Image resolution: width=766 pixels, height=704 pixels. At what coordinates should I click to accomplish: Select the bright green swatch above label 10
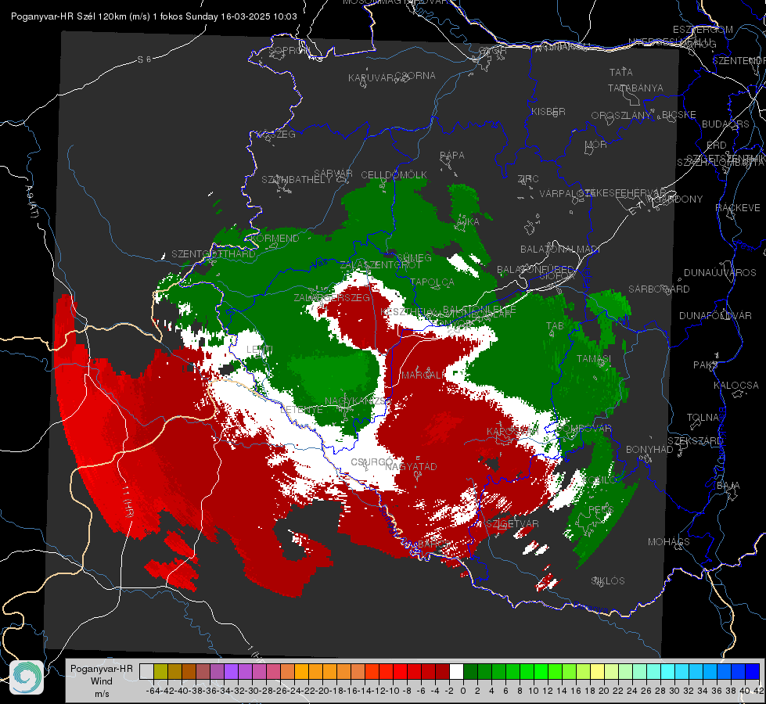pos(541,671)
